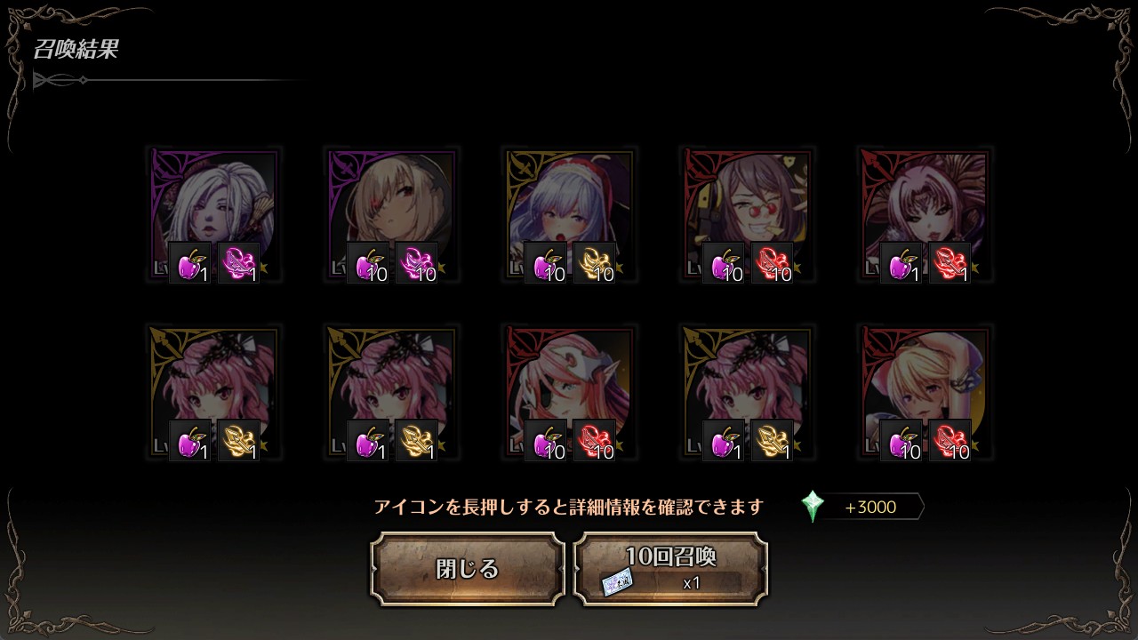The height and width of the screenshot is (640, 1138).
Task: Click the green crystal currency icon
Action: [x=813, y=507]
